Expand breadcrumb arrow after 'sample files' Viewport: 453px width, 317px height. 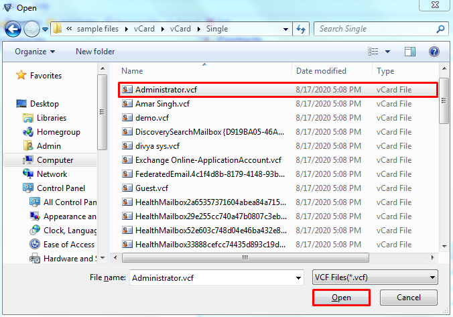tap(127, 29)
